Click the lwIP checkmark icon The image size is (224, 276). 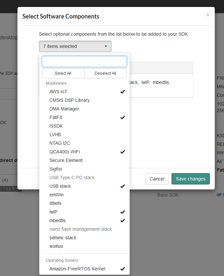(x=123, y=212)
